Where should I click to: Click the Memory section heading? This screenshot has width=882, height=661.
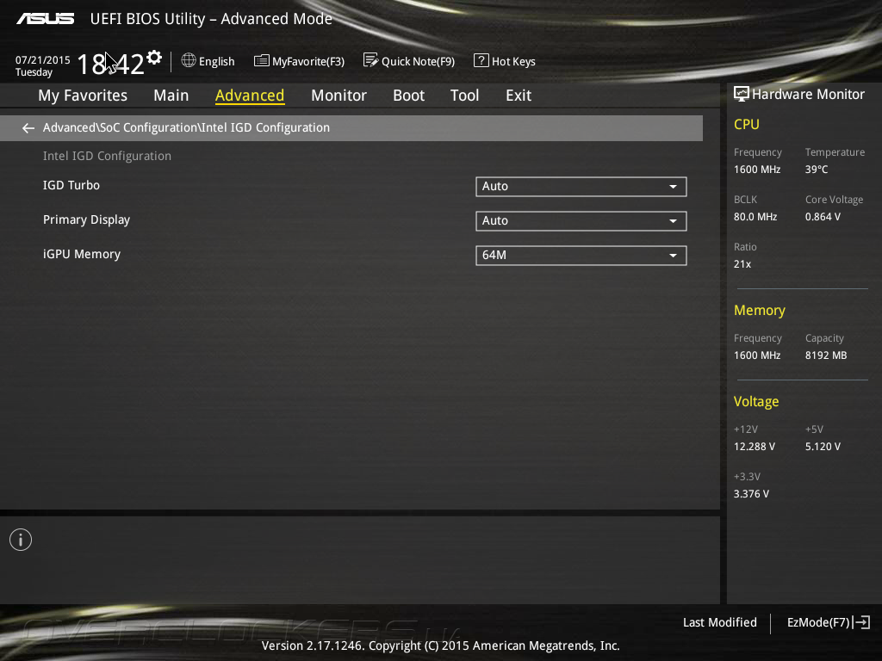(760, 310)
